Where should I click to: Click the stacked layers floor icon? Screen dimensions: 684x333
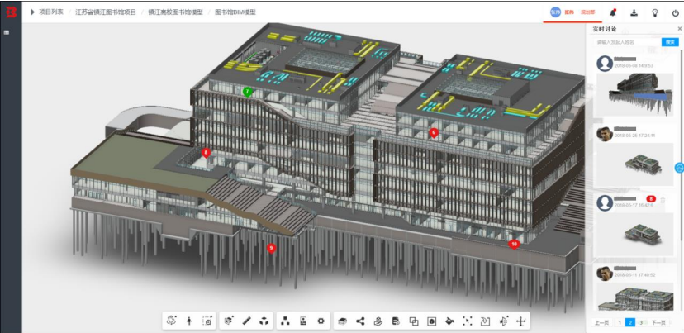pos(343,321)
